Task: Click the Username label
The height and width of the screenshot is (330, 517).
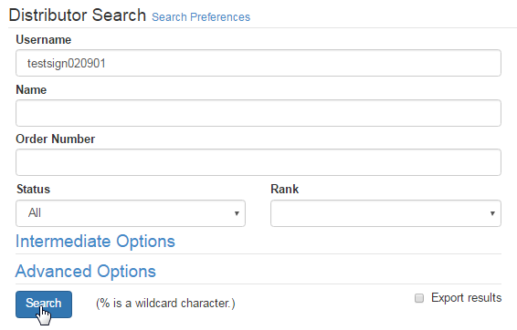Action: click(44, 40)
